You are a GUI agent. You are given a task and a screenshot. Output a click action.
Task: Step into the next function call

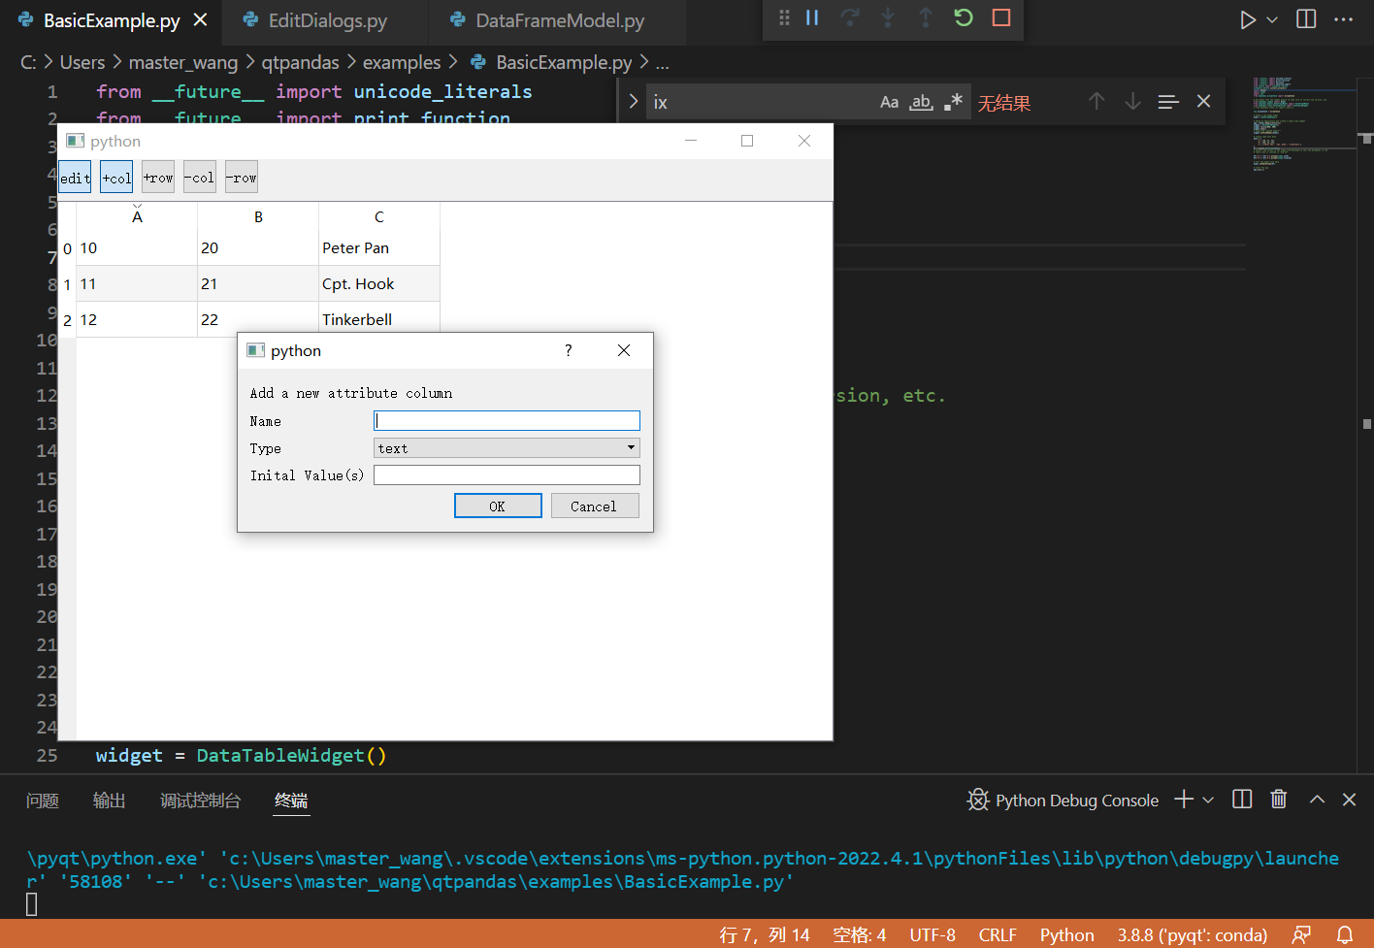[888, 16]
